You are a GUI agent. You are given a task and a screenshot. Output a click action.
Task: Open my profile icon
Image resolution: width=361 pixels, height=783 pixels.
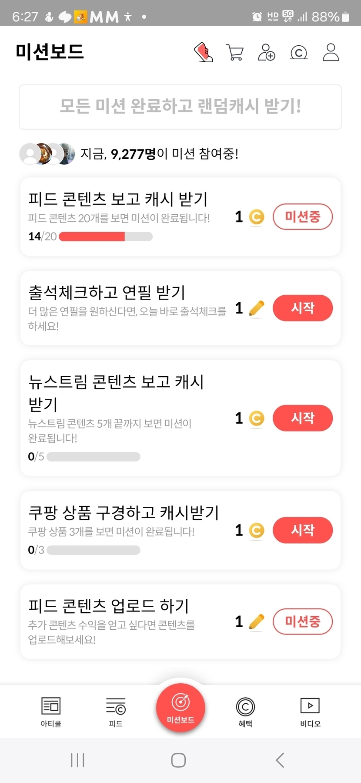pyautogui.click(x=331, y=52)
